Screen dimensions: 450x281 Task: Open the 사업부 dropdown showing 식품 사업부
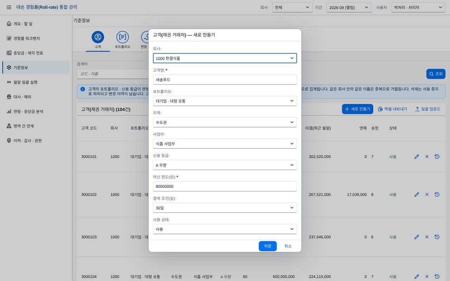[x=225, y=144]
